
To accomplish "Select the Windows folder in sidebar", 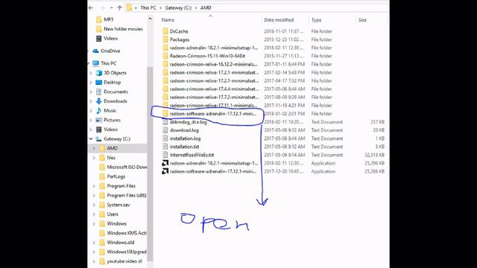I will click(116, 223).
